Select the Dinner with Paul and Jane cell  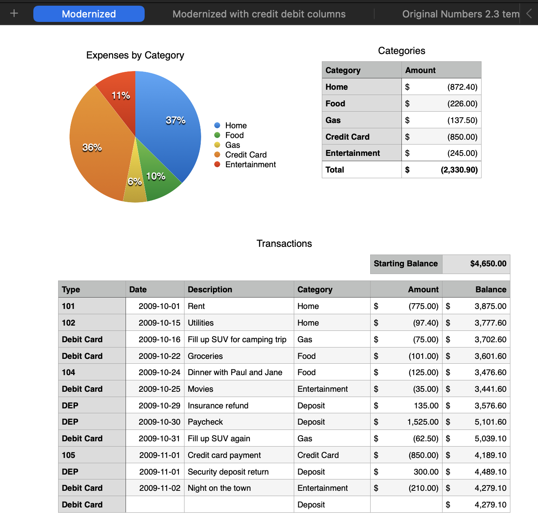tap(239, 372)
